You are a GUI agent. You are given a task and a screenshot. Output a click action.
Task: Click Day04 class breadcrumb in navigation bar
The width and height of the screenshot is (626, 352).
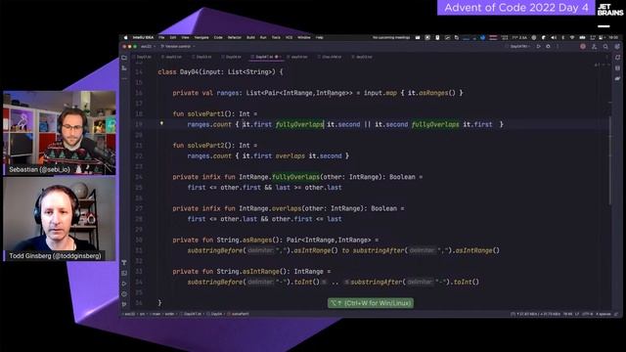pos(214,314)
